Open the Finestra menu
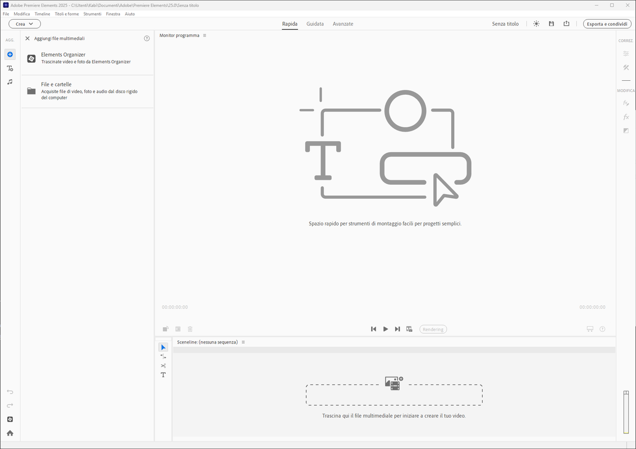The image size is (636, 449). point(113,14)
